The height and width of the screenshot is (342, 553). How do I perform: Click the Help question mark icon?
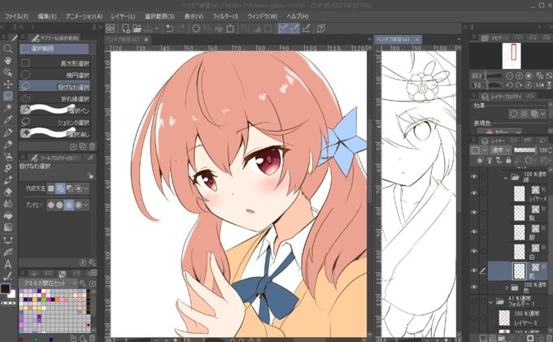point(321,28)
